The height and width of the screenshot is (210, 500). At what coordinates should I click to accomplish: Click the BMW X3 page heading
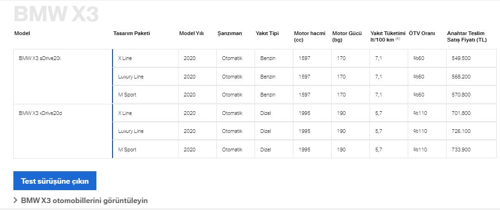(56, 14)
